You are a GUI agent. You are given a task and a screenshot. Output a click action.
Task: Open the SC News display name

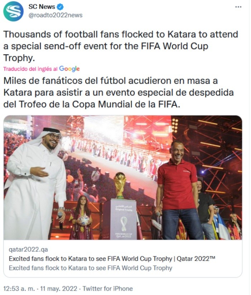42,6
